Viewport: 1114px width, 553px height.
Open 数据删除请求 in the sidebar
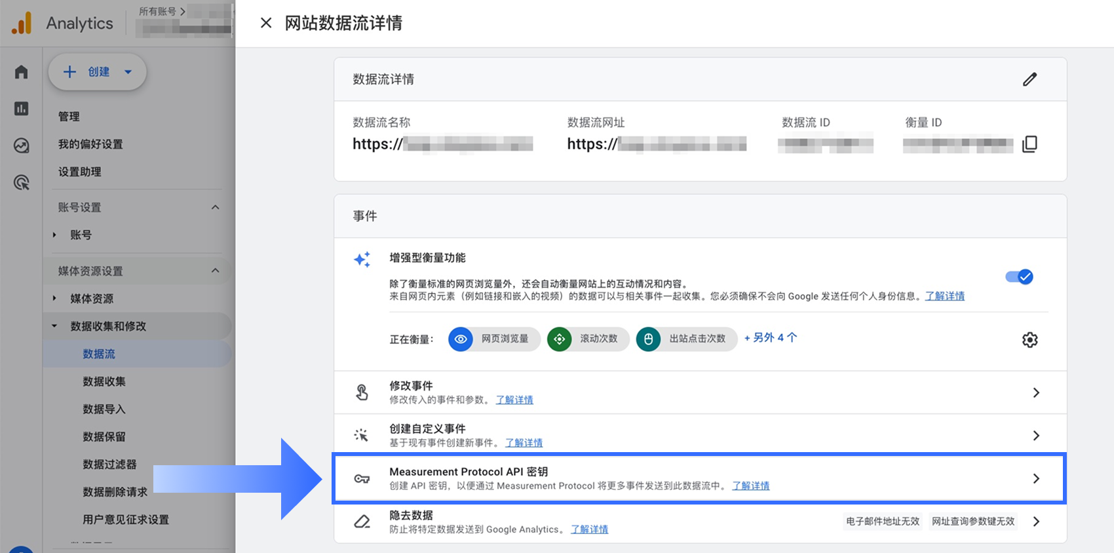tap(115, 491)
